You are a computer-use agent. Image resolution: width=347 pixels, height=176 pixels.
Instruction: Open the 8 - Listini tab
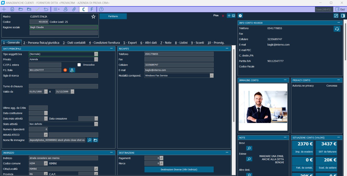click(181, 43)
